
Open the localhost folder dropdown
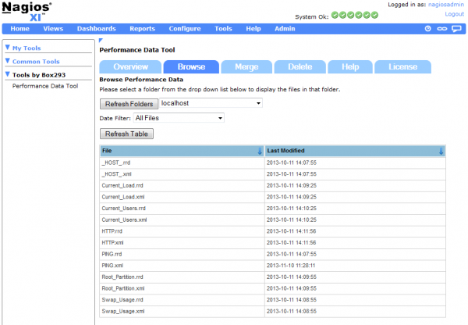(x=211, y=102)
